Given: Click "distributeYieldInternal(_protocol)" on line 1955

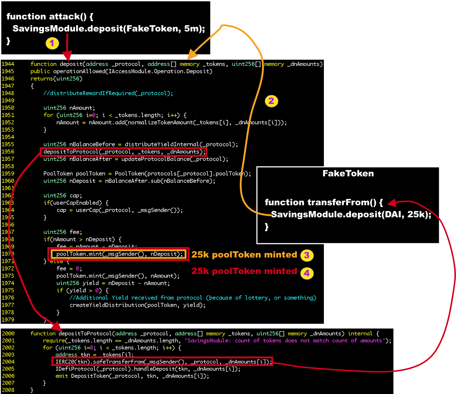Looking at the screenshot, I should click(180, 145).
